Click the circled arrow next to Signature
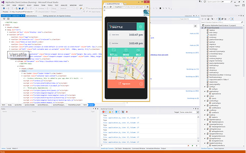This screenshot has height=153, width=246. 141,84
